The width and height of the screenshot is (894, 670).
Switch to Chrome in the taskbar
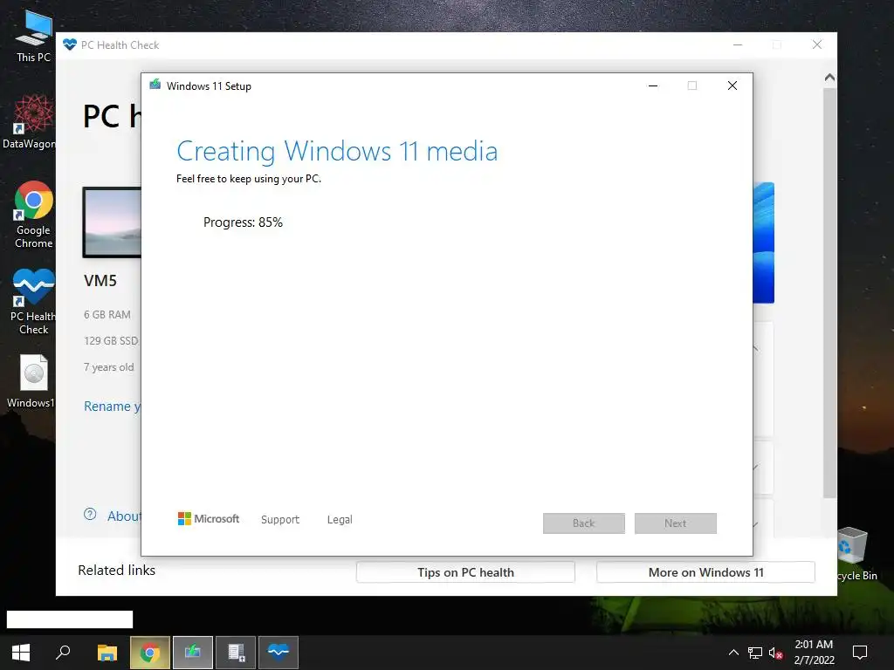click(150, 653)
